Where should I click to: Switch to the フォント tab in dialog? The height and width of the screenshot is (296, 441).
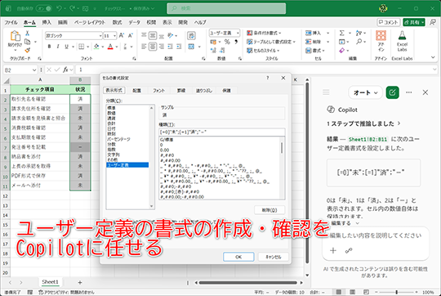coord(158,91)
